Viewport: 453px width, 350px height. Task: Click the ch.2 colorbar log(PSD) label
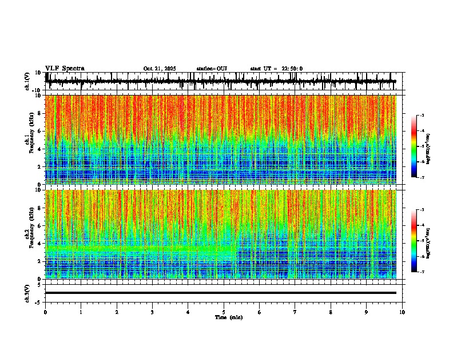click(x=428, y=244)
